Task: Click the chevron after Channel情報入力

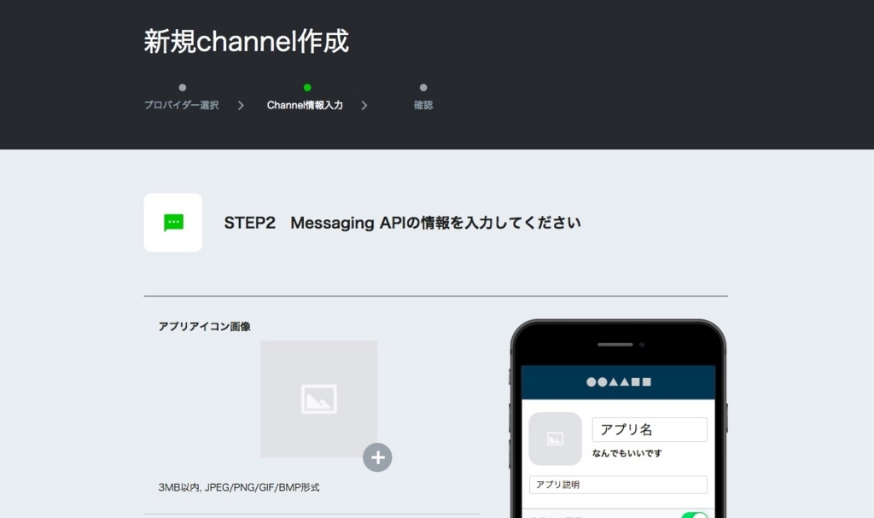Action: [x=364, y=105]
